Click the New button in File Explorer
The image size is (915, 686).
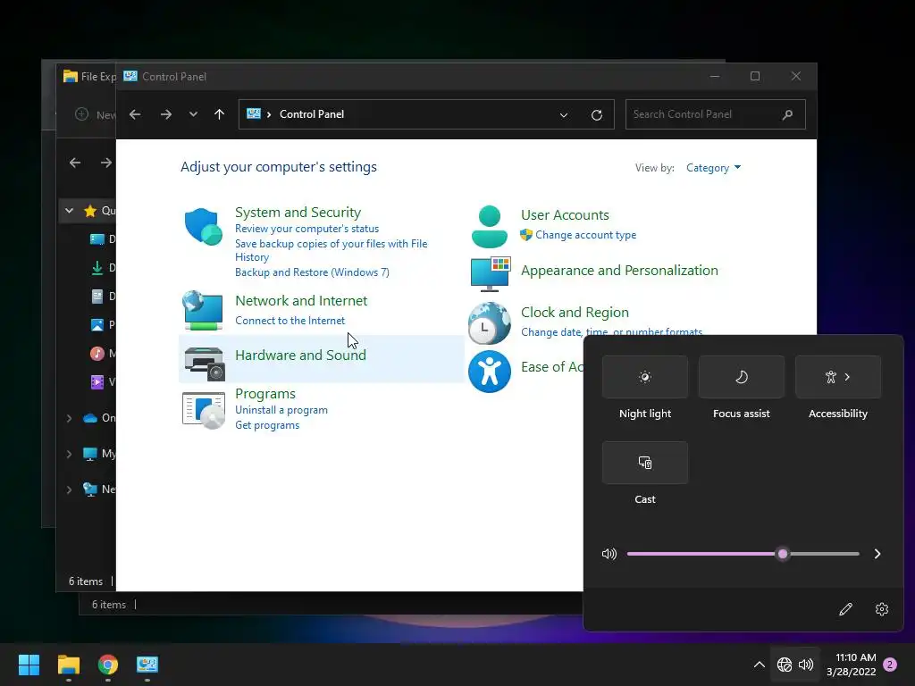coord(97,114)
